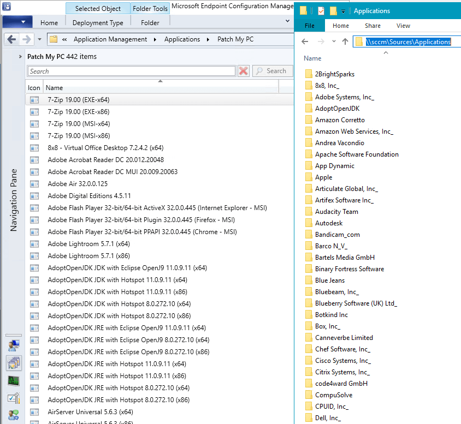Select the Audacity Team folder icon

(x=309, y=211)
